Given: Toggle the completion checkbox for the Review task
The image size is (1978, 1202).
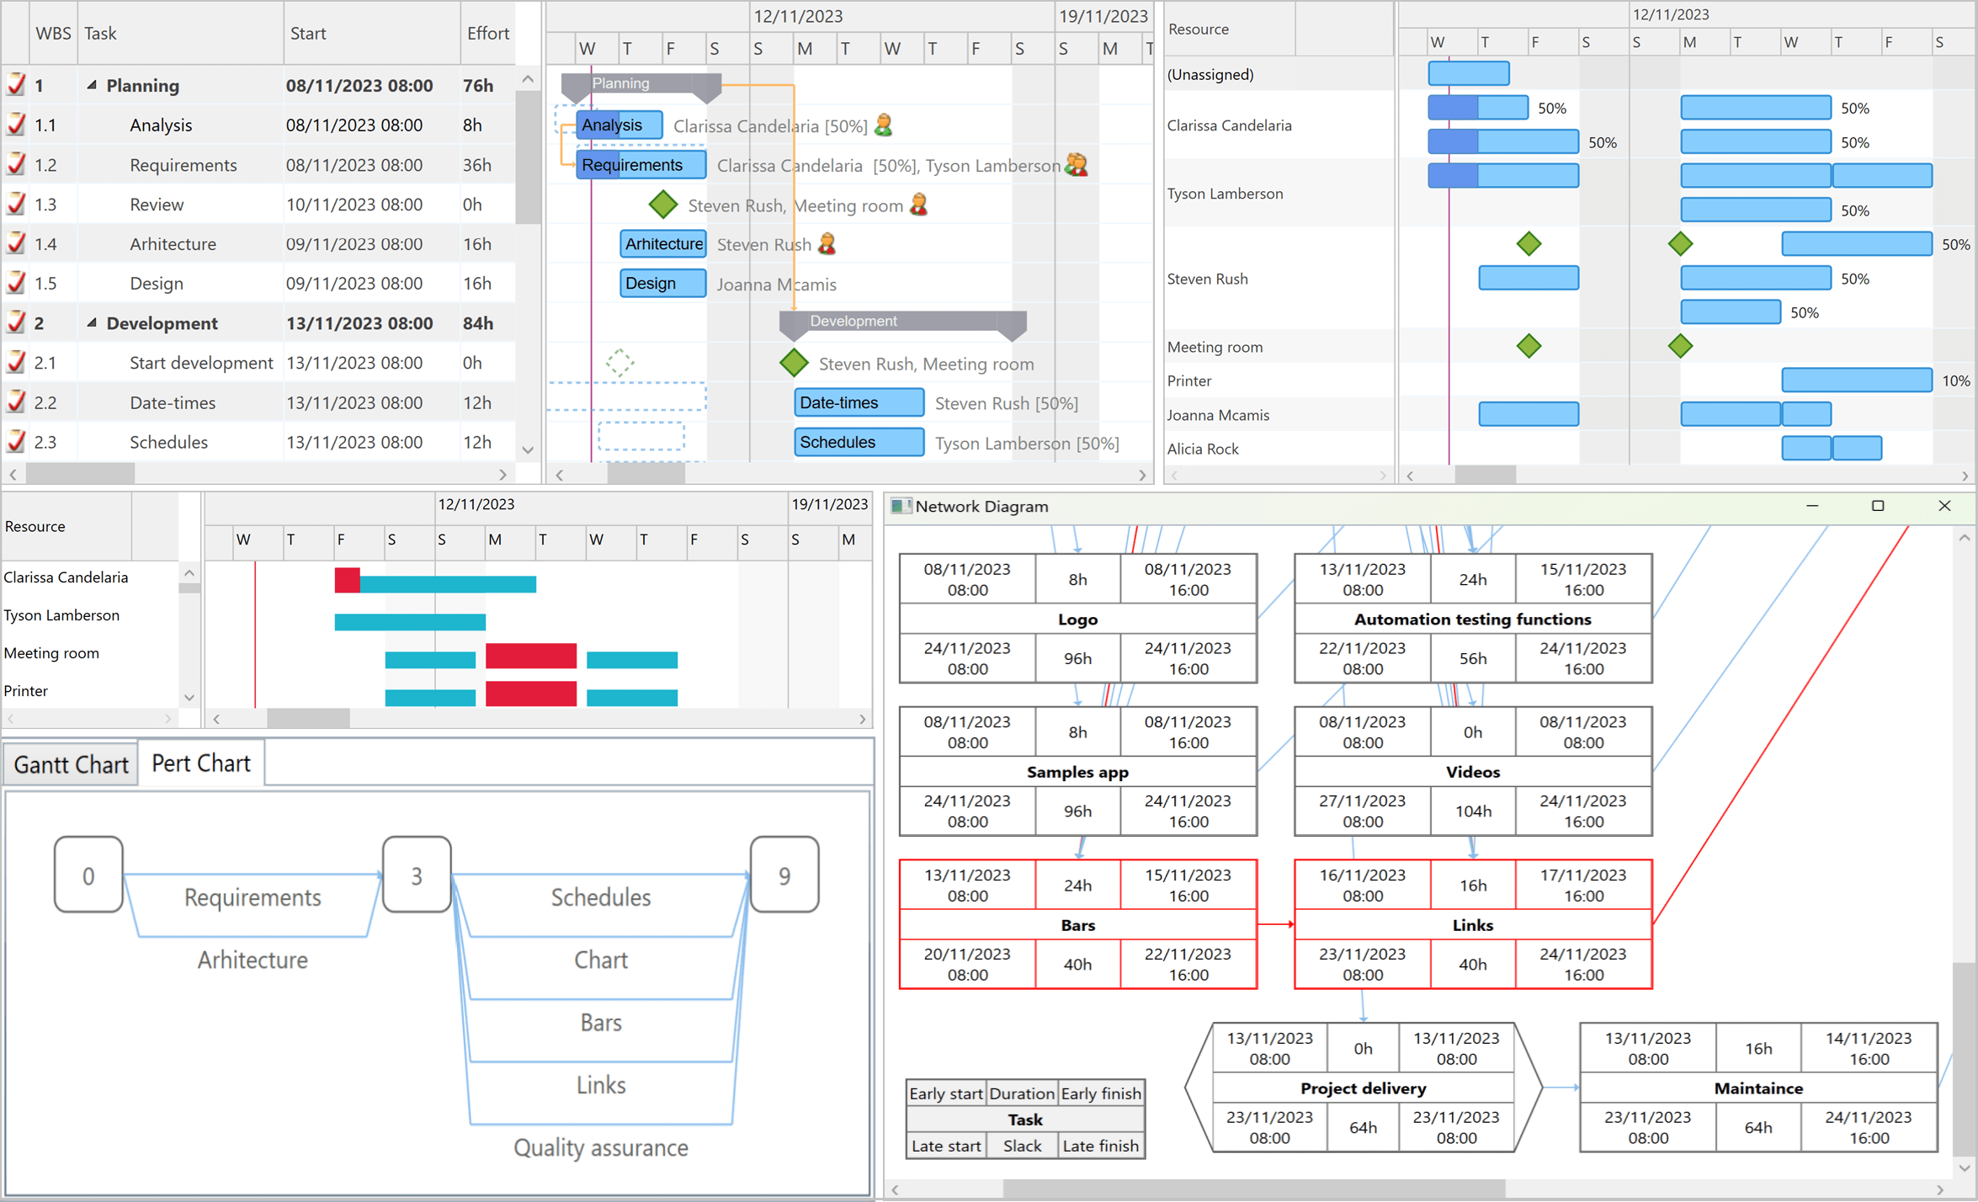Looking at the screenshot, I should pyautogui.click(x=15, y=204).
